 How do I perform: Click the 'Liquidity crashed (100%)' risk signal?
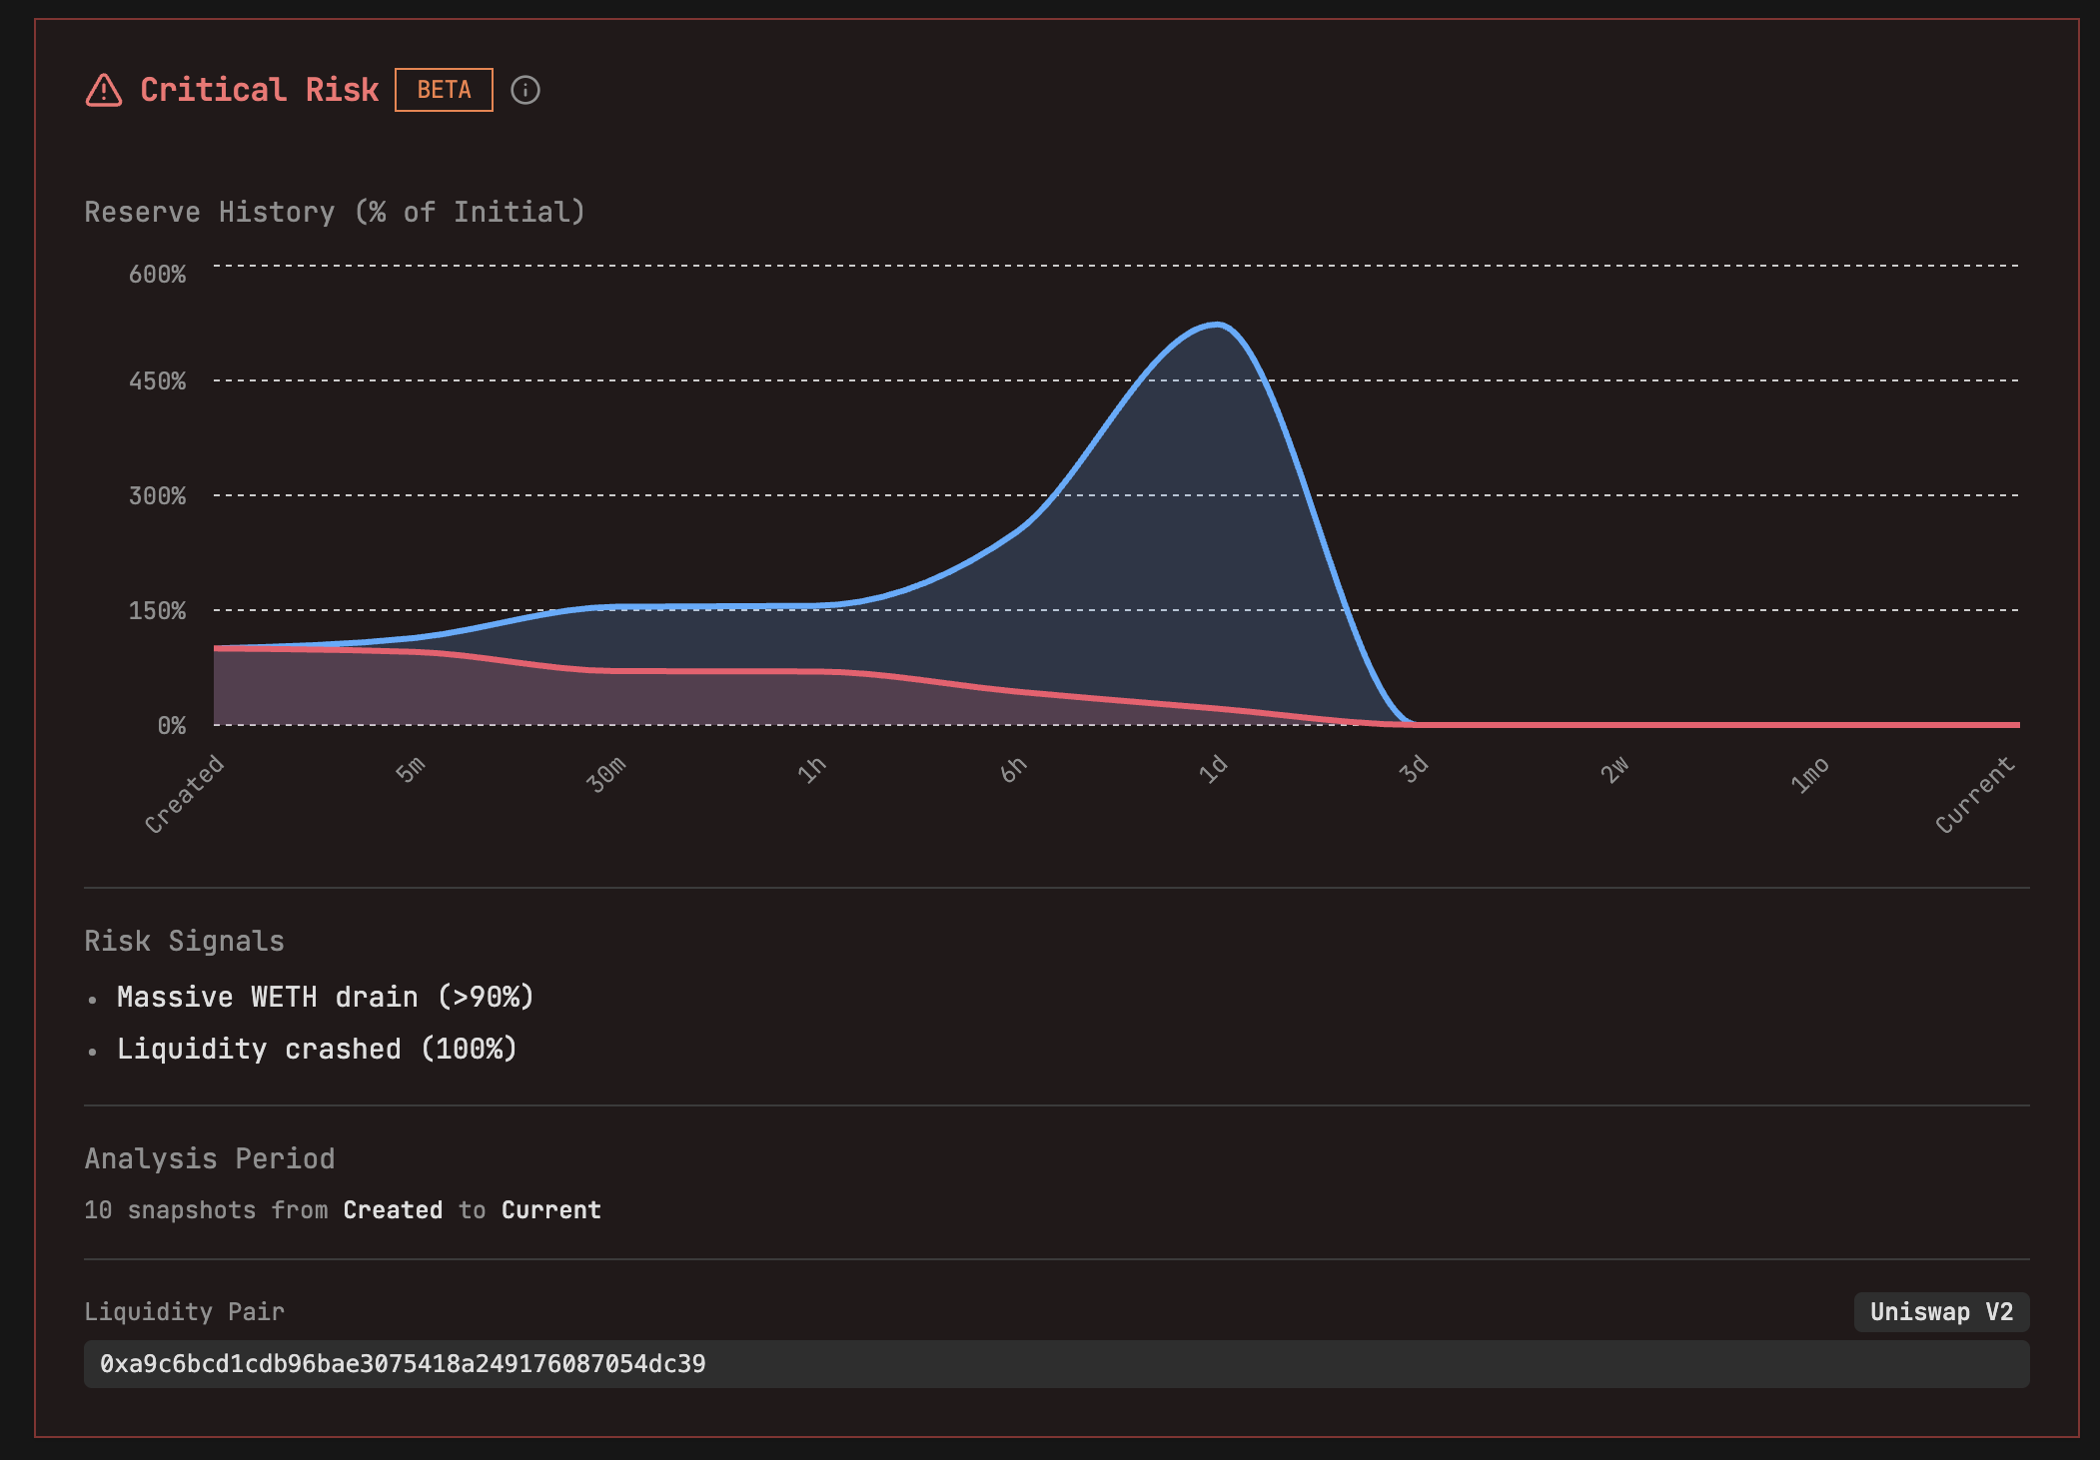click(317, 1049)
